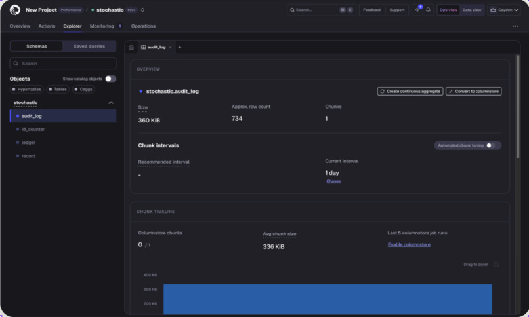
Task: Filter objects by Hypertables chip
Action: 27,89
